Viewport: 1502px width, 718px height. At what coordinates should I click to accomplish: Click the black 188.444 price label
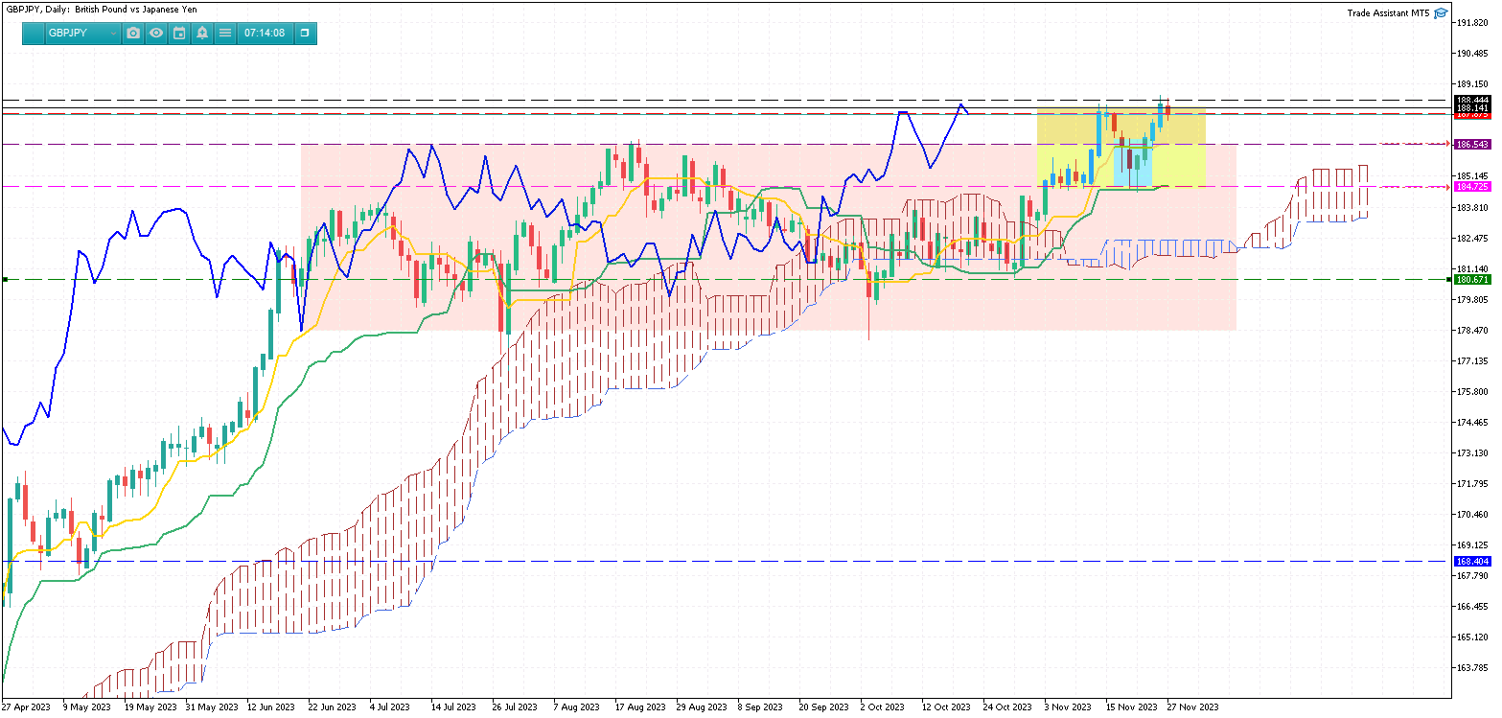pos(1472,101)
